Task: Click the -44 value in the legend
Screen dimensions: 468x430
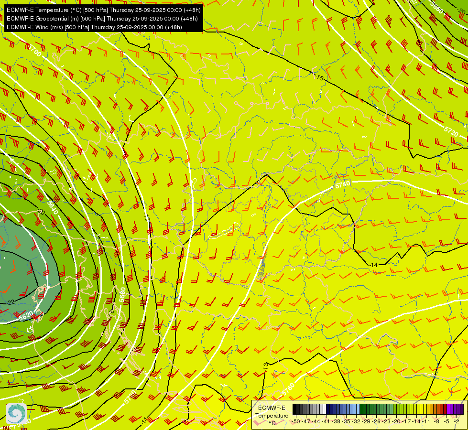Action: [x=316, y=421]
